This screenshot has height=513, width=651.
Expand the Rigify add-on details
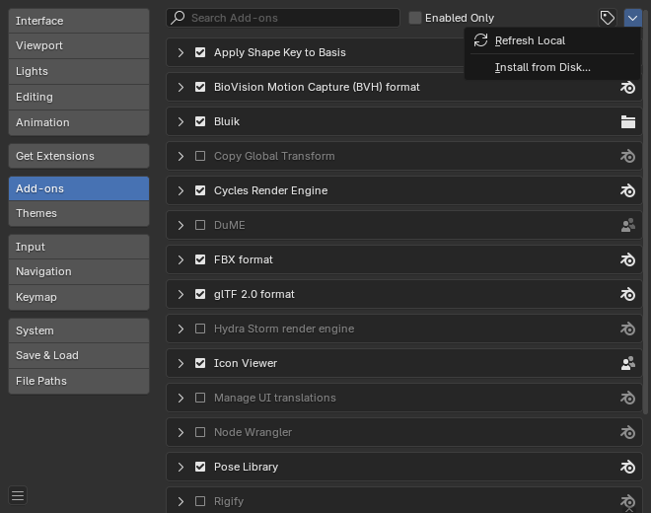tap(181, 501)
